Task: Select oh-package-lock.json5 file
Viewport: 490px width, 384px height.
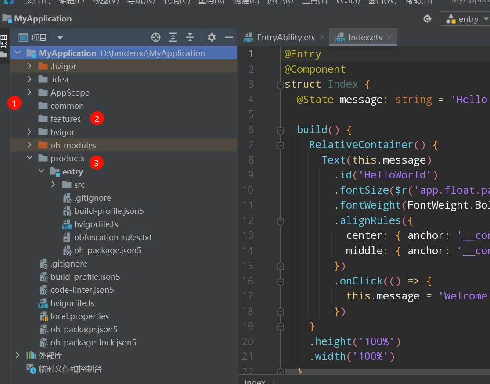Action: pyautogui.click(x=93, y=342)
